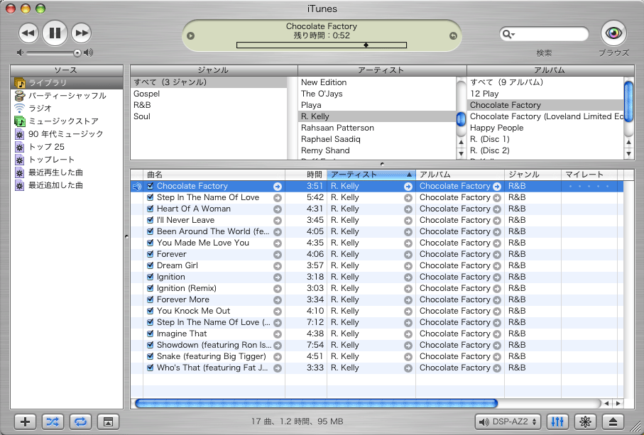Select Rahsaan Patterson in the artist list

tap(377, 128)
